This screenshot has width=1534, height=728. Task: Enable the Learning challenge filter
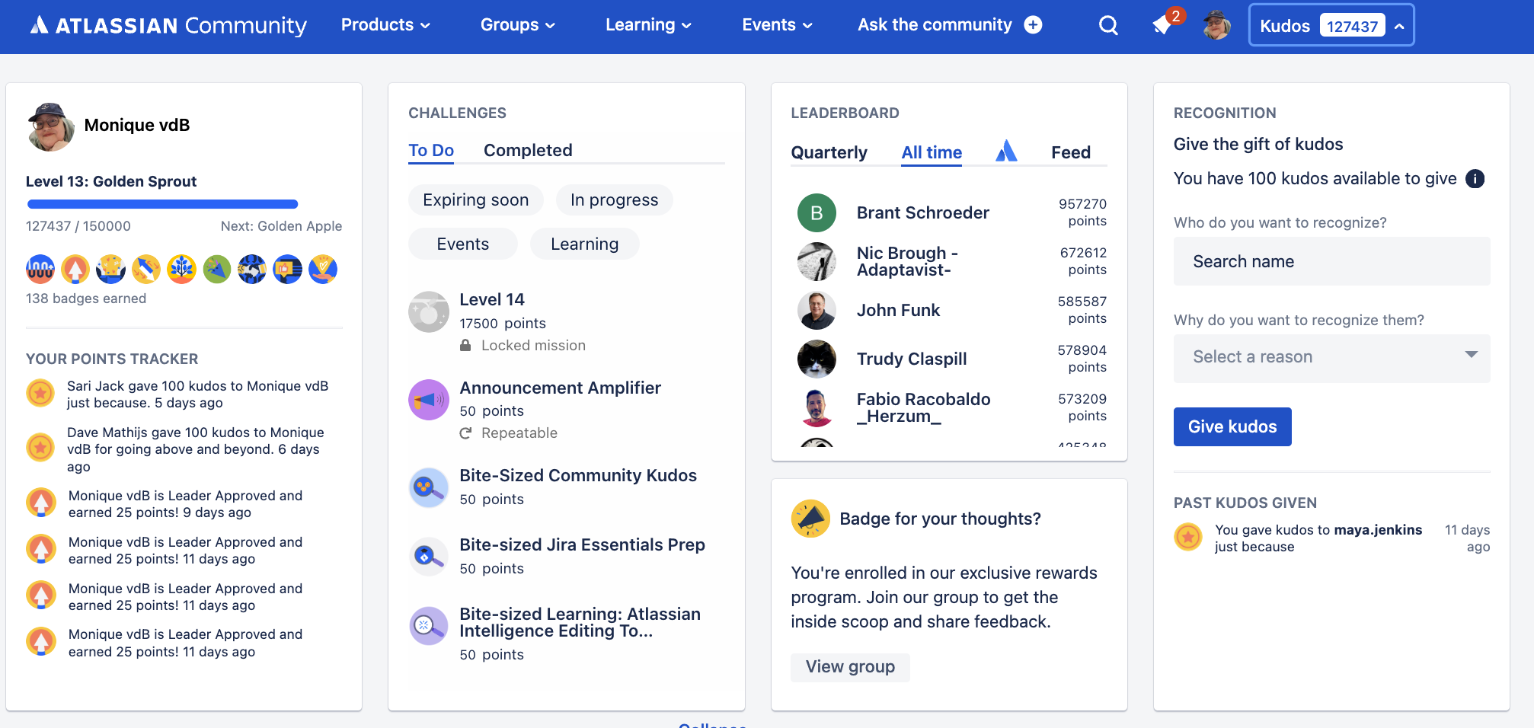click(x=584, y=244)
